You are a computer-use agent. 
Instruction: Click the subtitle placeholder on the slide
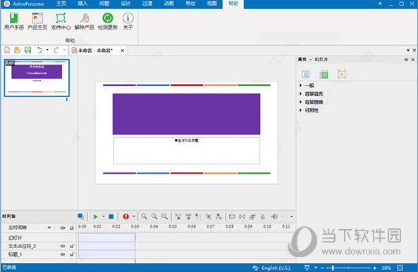(186, 150)
